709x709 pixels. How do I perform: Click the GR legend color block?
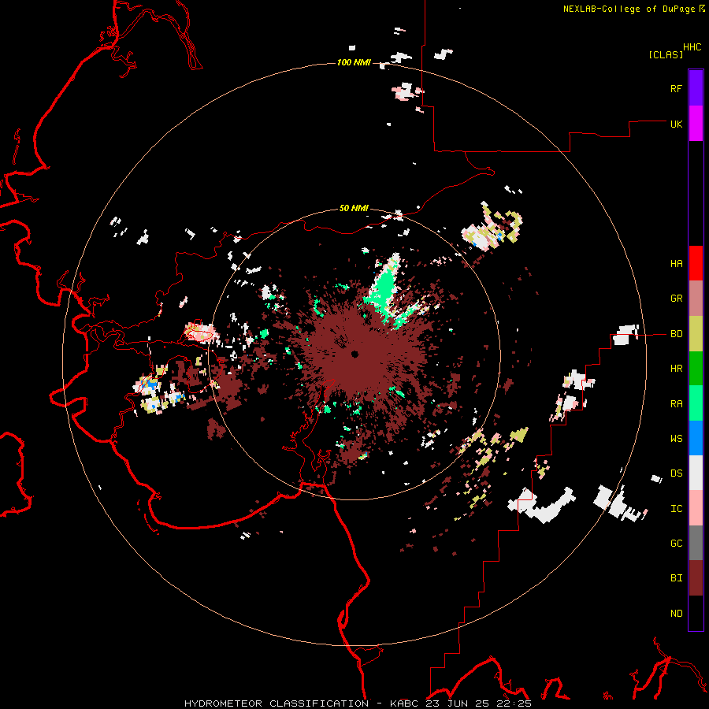(x=696, y=299)
